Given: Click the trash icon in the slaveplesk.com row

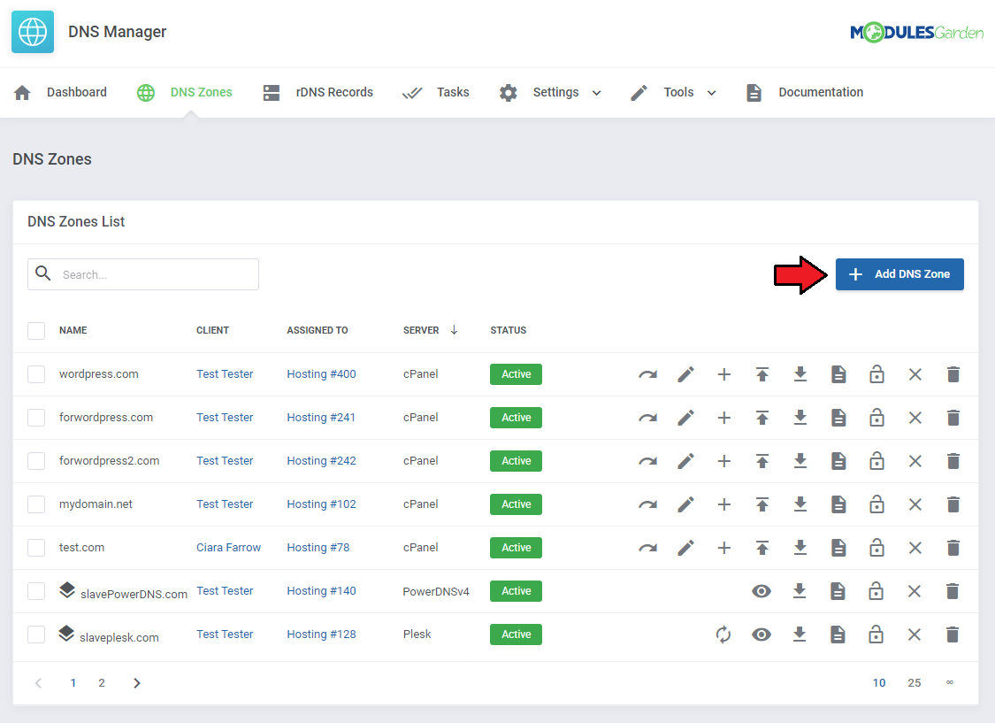Looking at the screenshot, I should click(952, 635).
